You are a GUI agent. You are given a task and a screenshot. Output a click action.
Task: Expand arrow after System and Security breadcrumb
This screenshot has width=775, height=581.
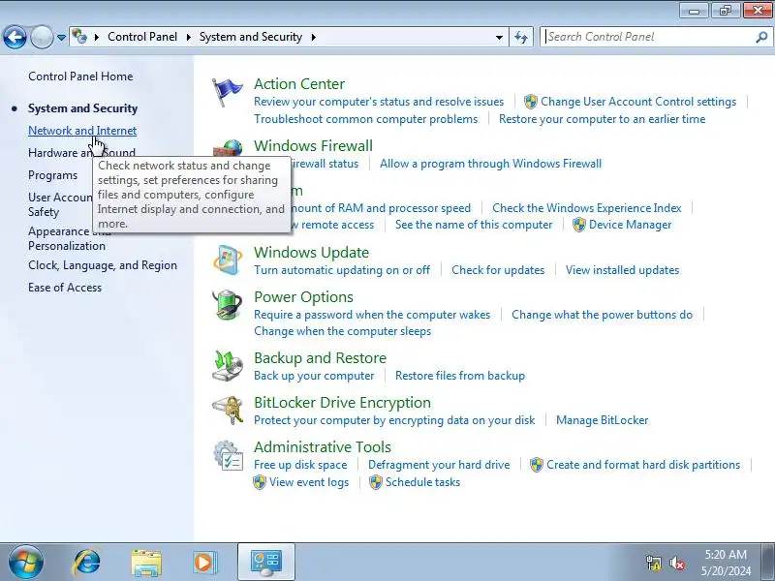pyautogui.click(x=313, y=37)
